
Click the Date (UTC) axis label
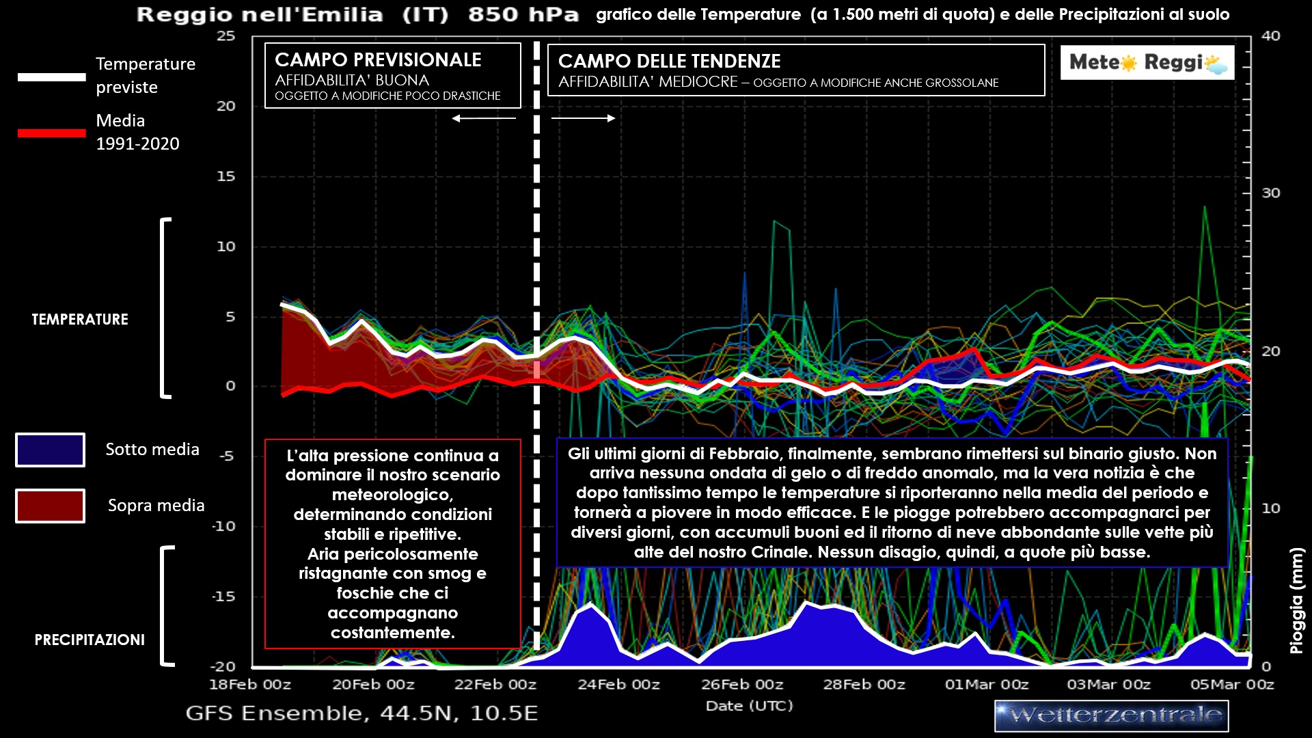pos(749,706)
